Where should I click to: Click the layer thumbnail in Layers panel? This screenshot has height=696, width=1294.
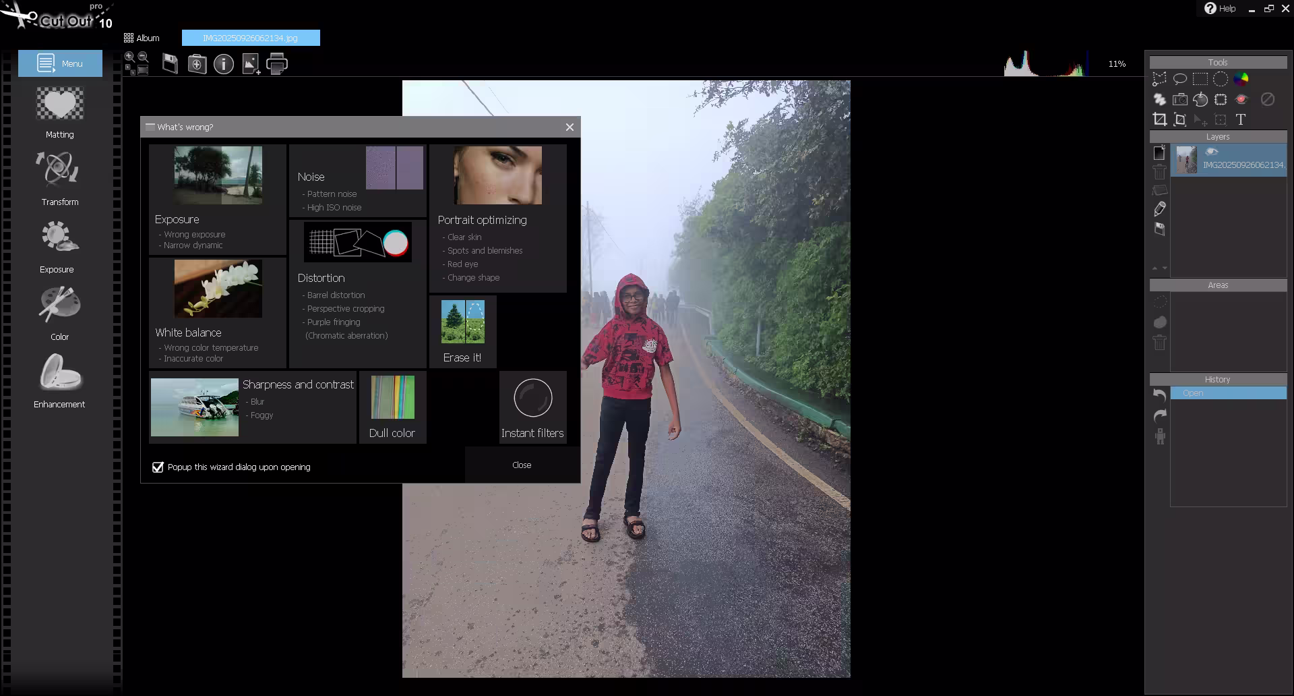coord(1186,160)
